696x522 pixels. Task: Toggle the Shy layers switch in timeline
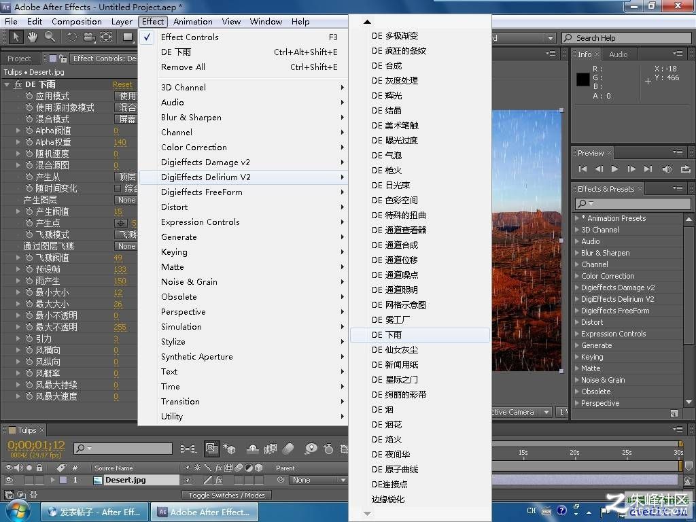pos(253,449)
